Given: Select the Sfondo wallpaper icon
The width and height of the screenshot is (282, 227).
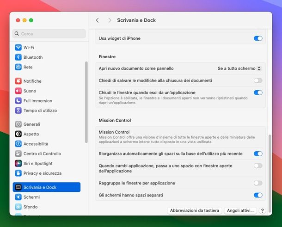Looking at the screenshot, I should point(18,207).
